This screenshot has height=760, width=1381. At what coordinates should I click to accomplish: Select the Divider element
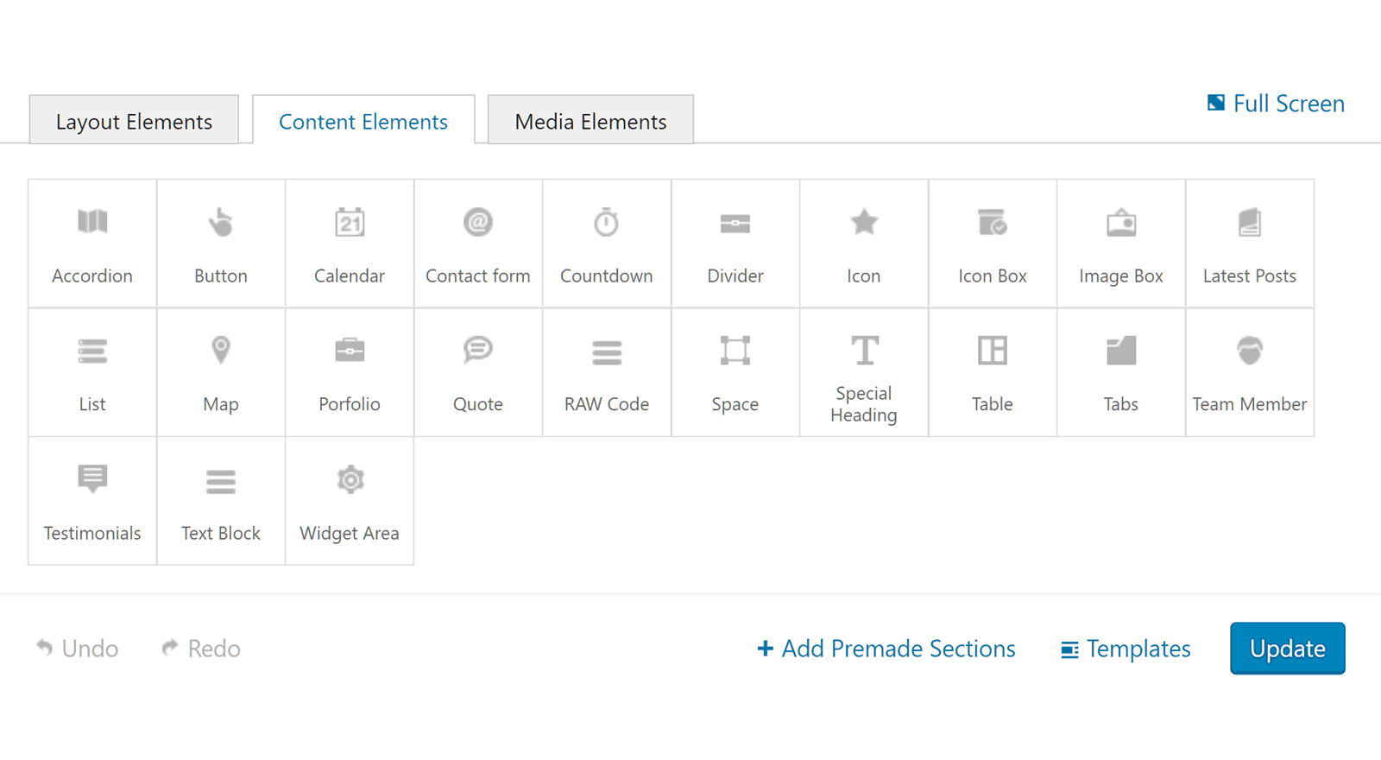(x=735, y=244)
